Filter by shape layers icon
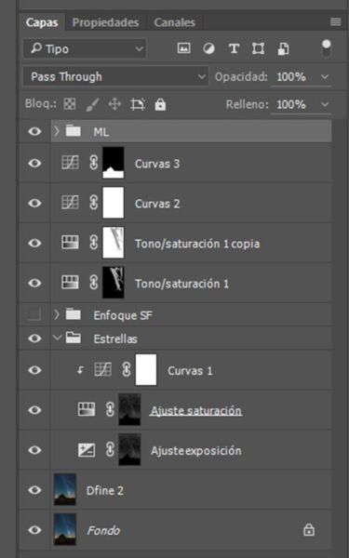 pos(258,48)
